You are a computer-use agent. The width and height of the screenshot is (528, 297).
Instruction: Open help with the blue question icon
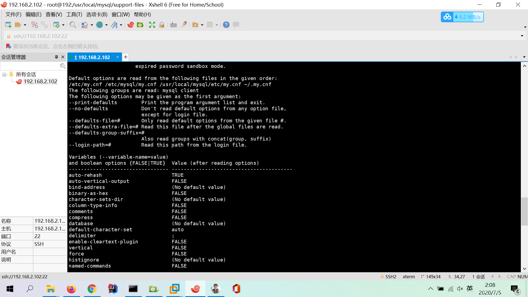(x=226, y=25)
